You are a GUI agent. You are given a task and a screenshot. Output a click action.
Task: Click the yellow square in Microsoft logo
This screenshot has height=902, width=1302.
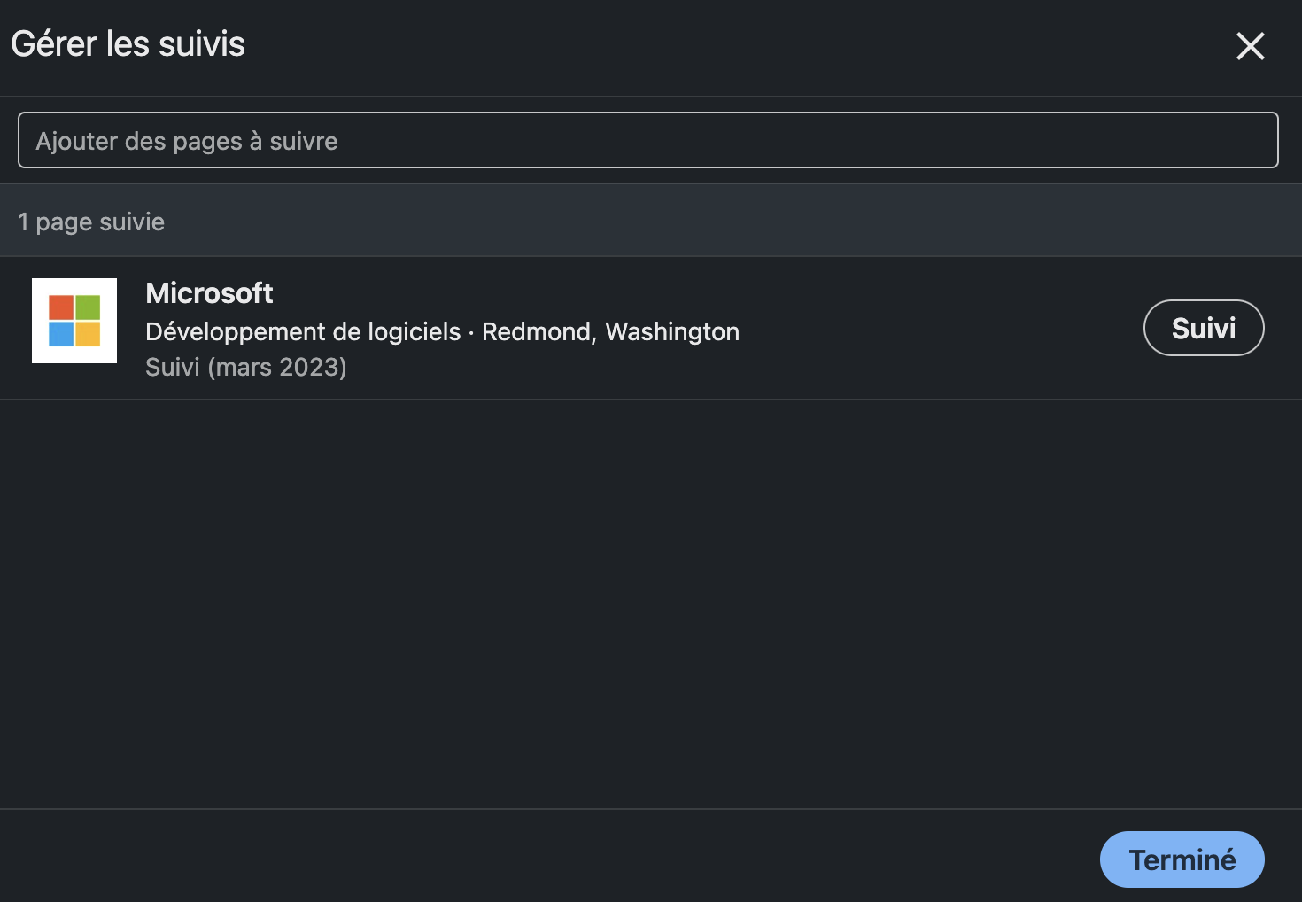88,334
